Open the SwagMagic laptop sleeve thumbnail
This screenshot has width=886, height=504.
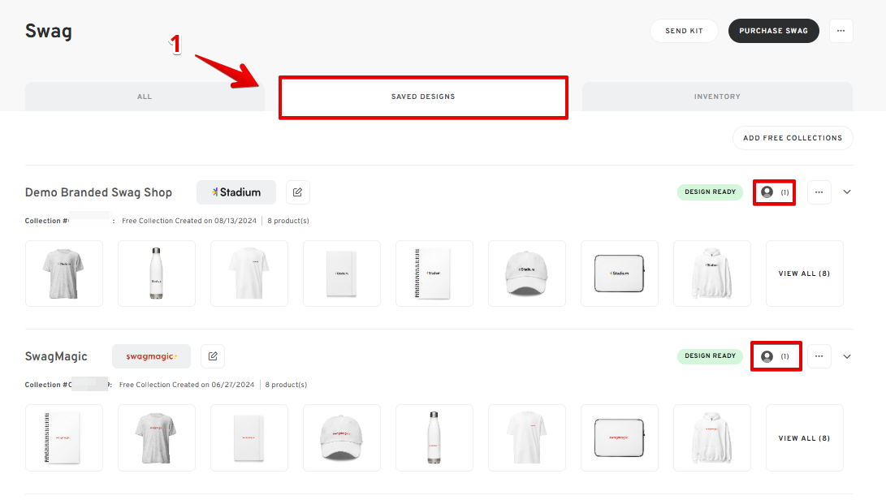click(x=620, y=438)
